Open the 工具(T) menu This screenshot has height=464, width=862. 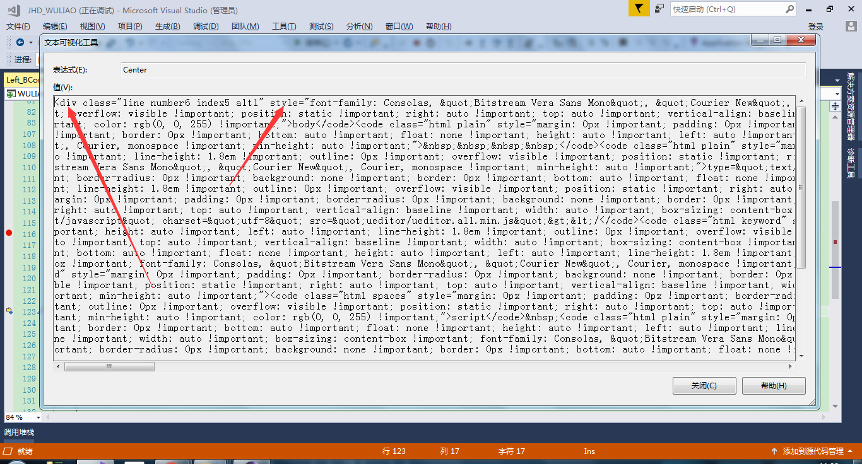coord(283,26)
